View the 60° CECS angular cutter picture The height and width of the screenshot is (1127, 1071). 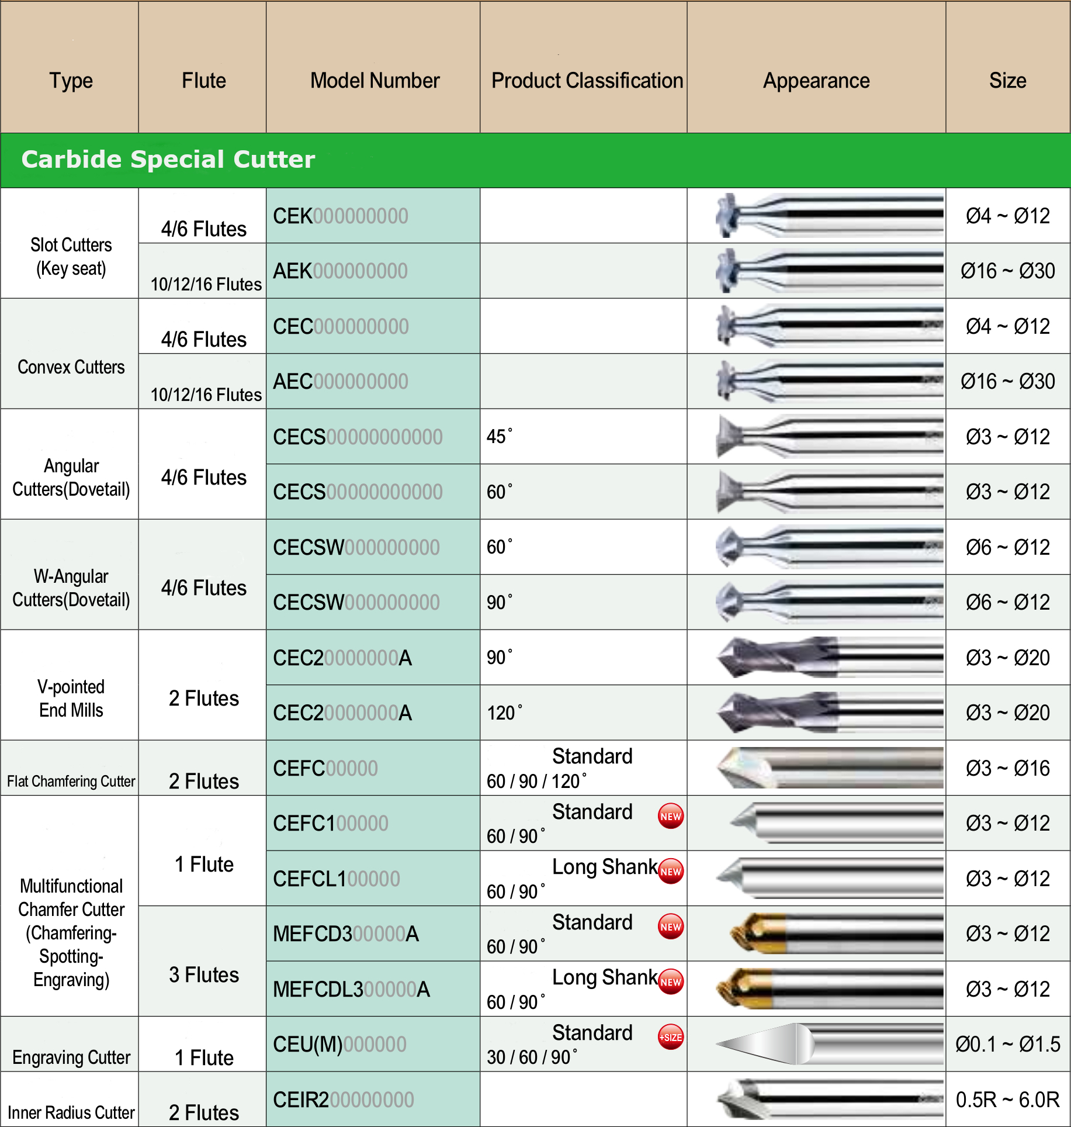(829, 492)
